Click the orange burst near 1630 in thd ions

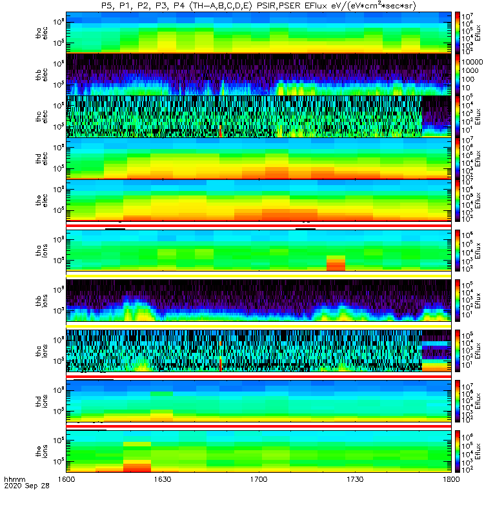162,415
